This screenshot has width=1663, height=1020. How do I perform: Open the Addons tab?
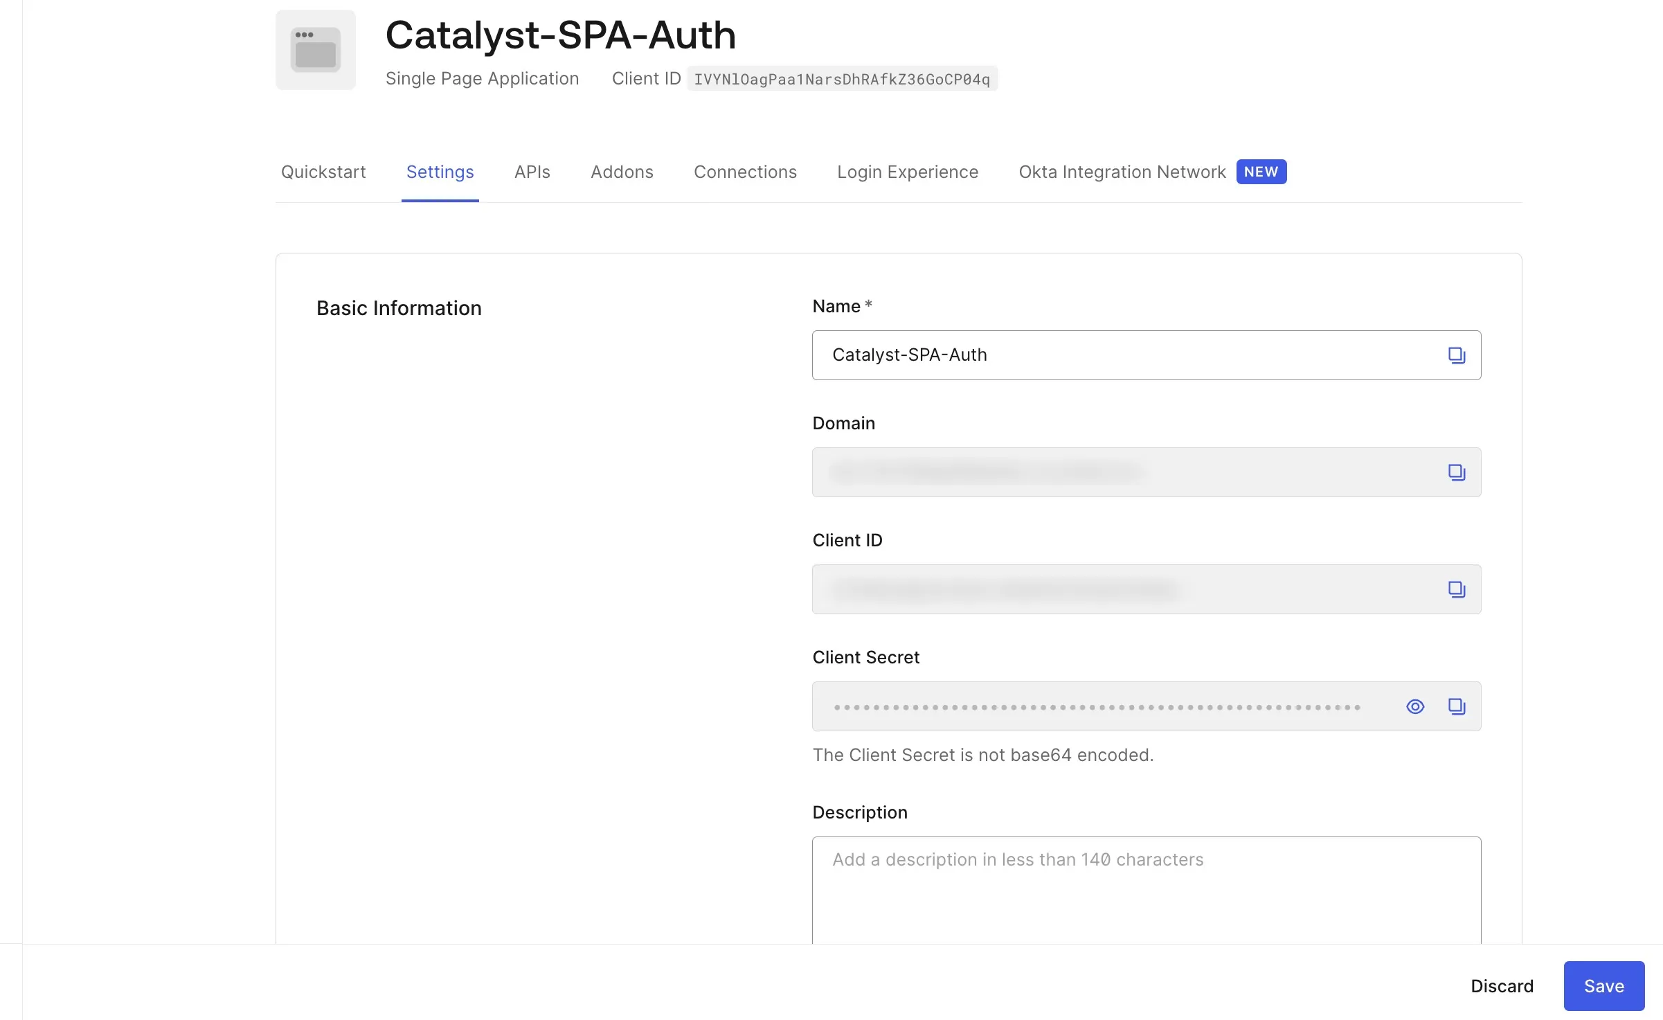(x=622, y=172)
